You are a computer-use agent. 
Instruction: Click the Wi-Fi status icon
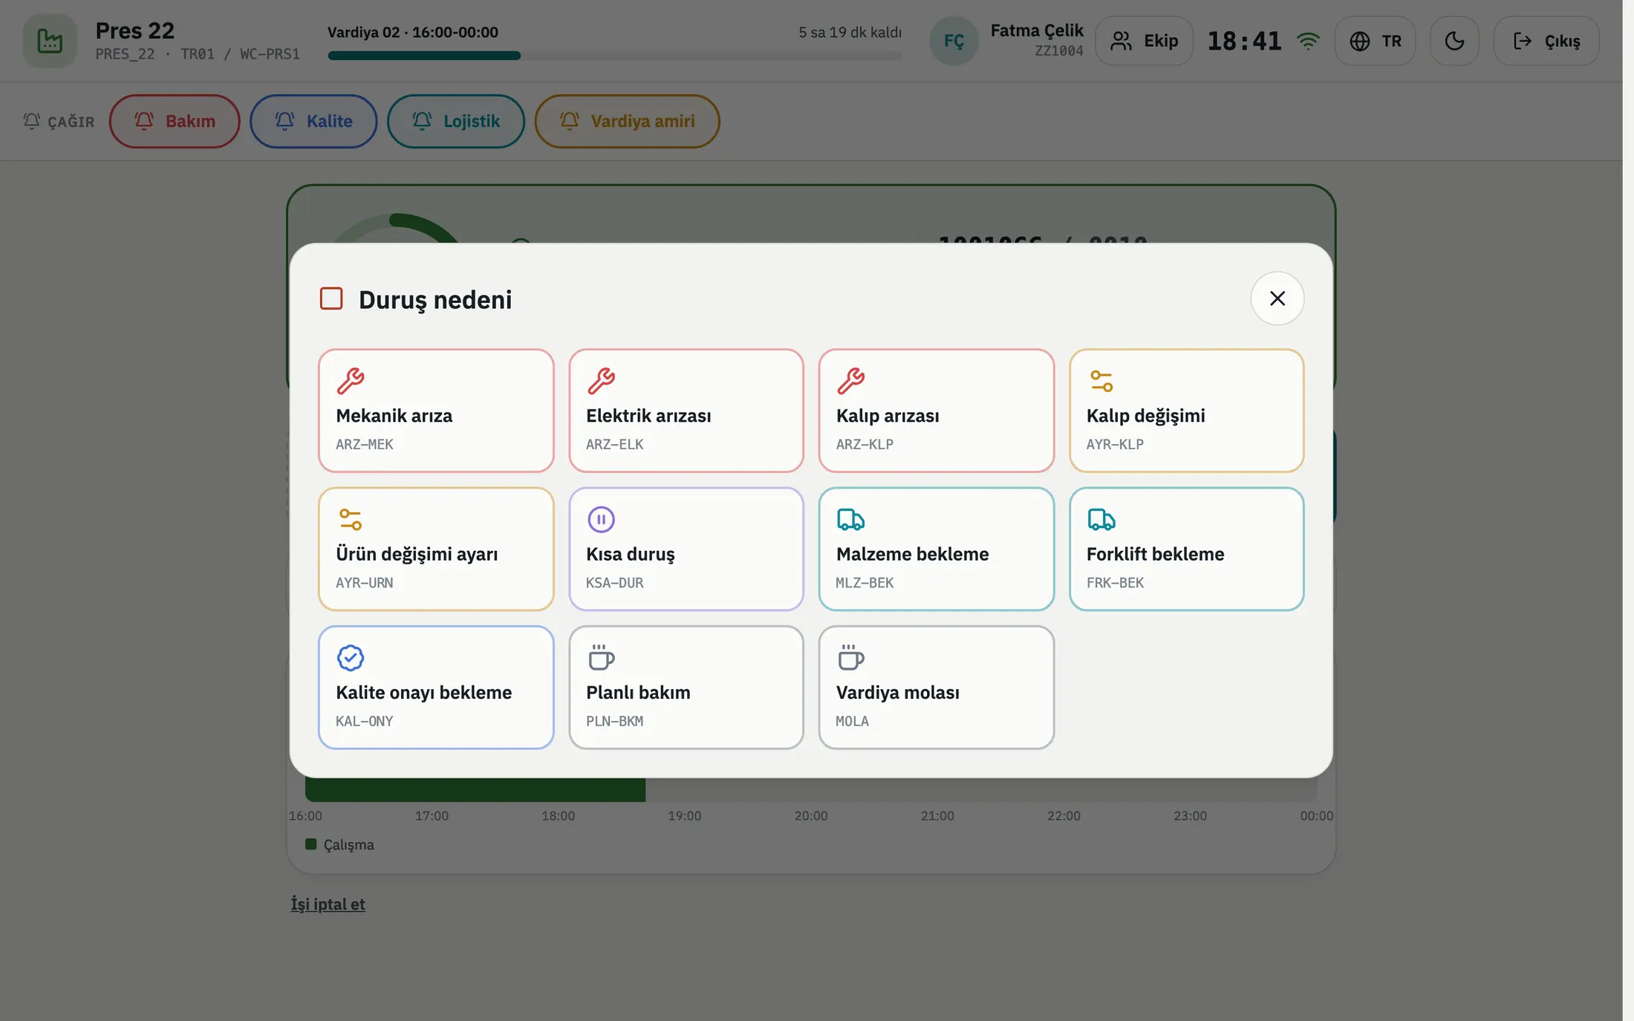coord(1308,41)
